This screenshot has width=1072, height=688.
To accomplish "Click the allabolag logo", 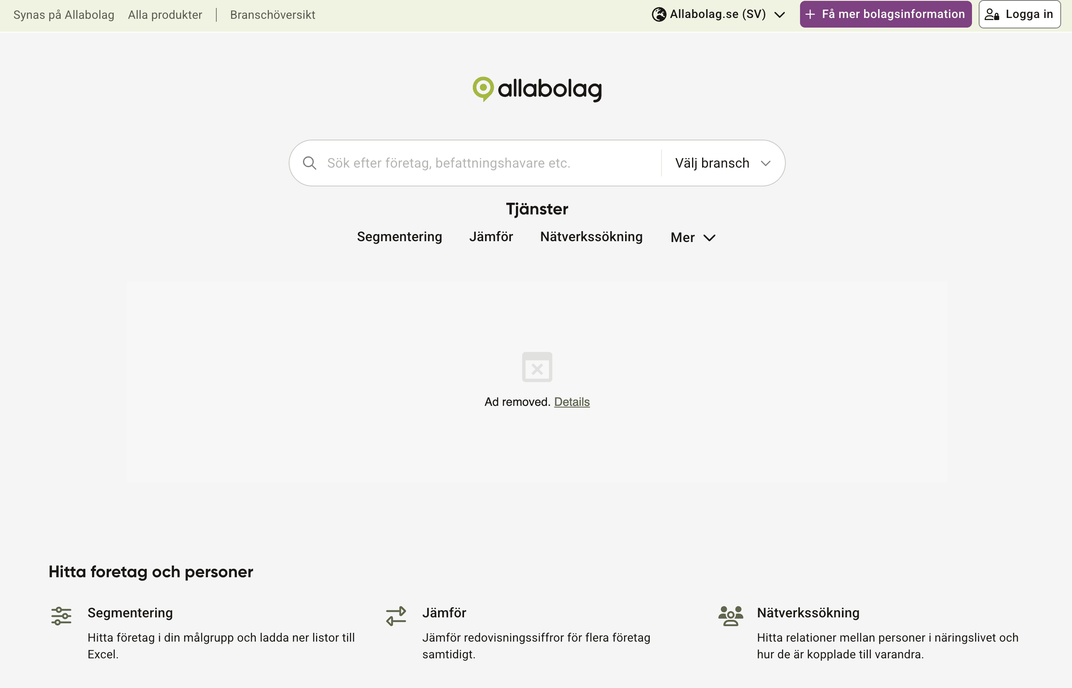I will pyautogui.click(x=537, y=89).
